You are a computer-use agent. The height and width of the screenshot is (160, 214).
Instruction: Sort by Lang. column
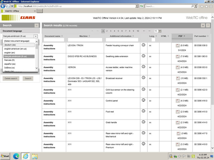coord(153,36)
